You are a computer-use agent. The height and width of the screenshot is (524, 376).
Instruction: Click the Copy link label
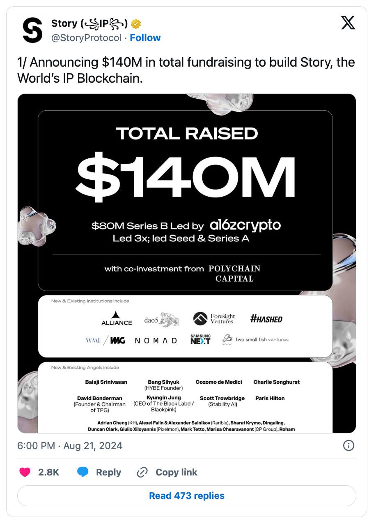pos(177,472)
